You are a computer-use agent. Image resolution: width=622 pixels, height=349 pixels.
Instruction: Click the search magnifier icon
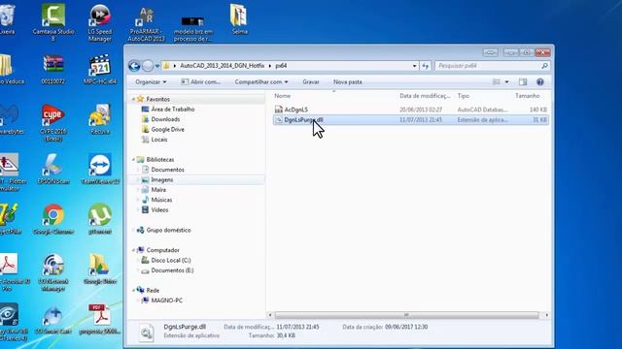click(x=544, y=66)
